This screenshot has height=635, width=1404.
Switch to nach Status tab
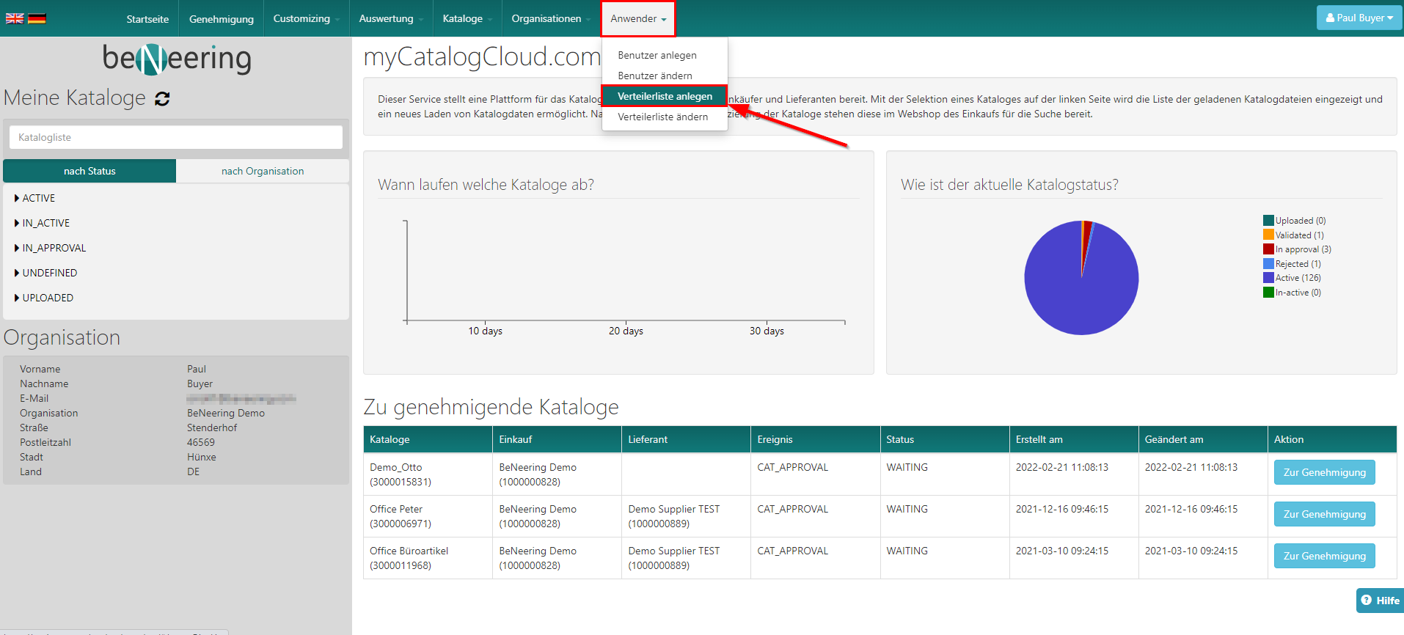click(x=89, y=171)
